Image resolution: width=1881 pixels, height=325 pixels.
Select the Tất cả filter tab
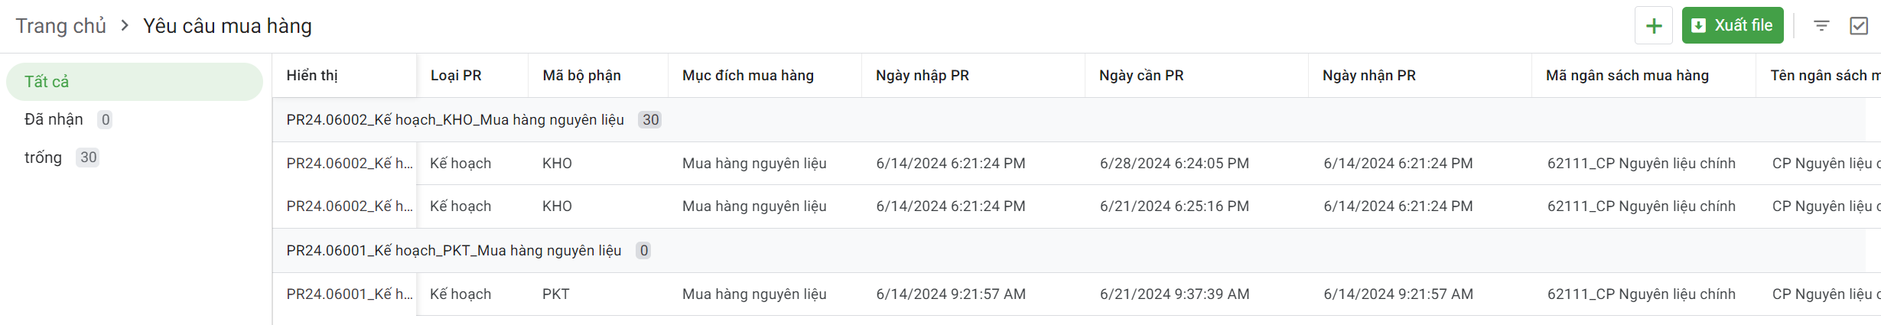(x=134, y=82)
